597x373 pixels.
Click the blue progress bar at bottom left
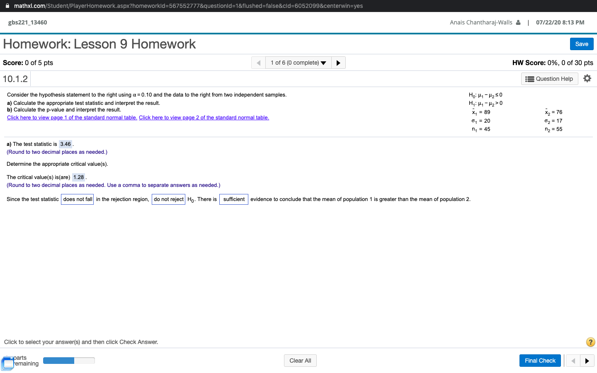tap(58, 361)
